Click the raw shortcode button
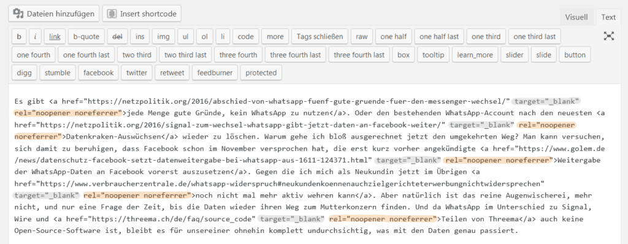The height and width of the screenshot is (244, 628). [x=362, y=36]
